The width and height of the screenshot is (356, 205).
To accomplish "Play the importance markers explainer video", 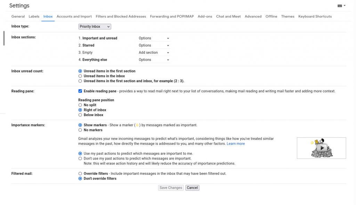I will click(321, 148).
